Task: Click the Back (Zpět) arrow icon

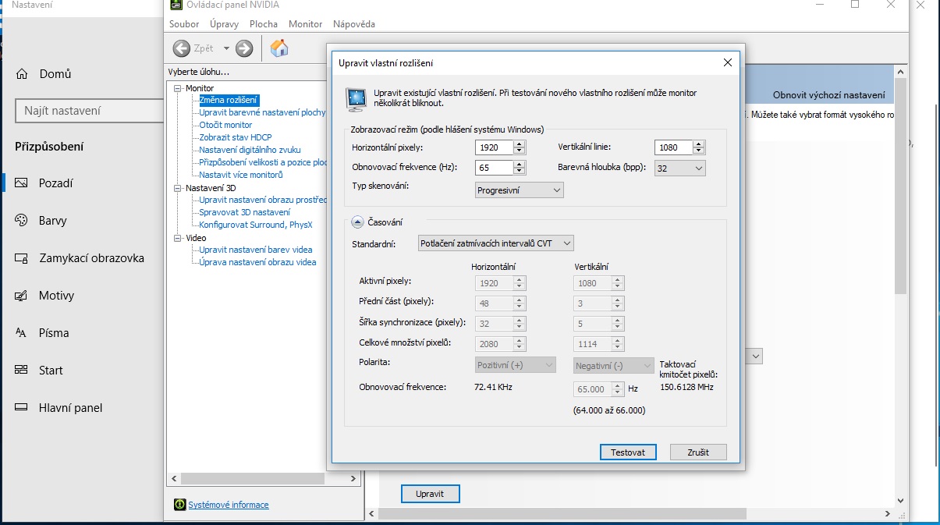Action: pyautogui.click(x=182, y=48)
